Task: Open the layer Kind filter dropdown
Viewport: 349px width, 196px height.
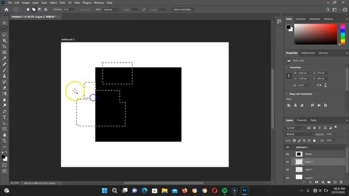Action: [295, 128]
